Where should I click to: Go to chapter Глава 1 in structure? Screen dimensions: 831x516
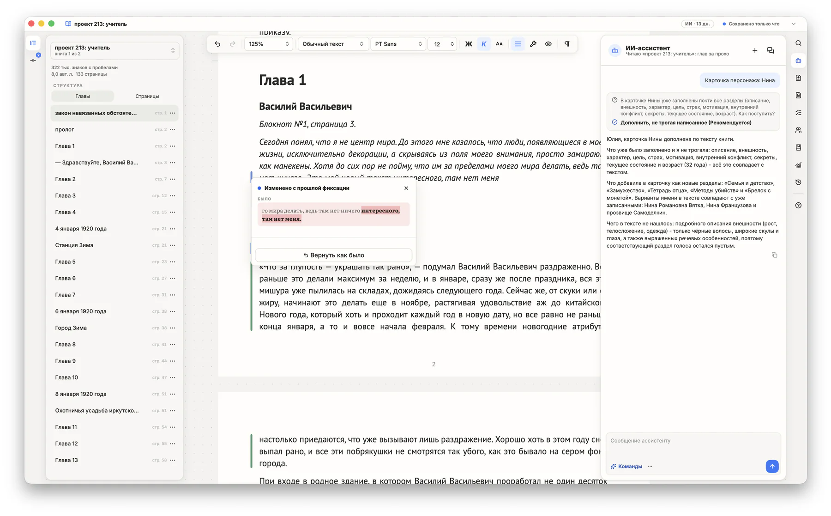click(114, 146)
